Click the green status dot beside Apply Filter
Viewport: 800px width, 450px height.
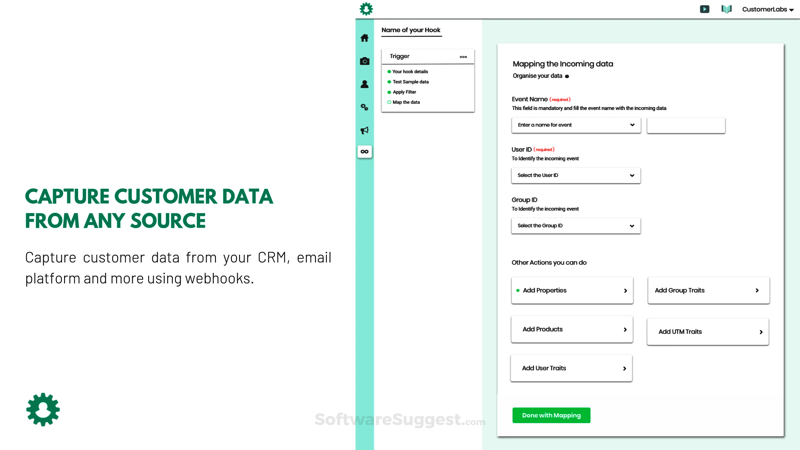pyautogui.click(x=389, y=92)
